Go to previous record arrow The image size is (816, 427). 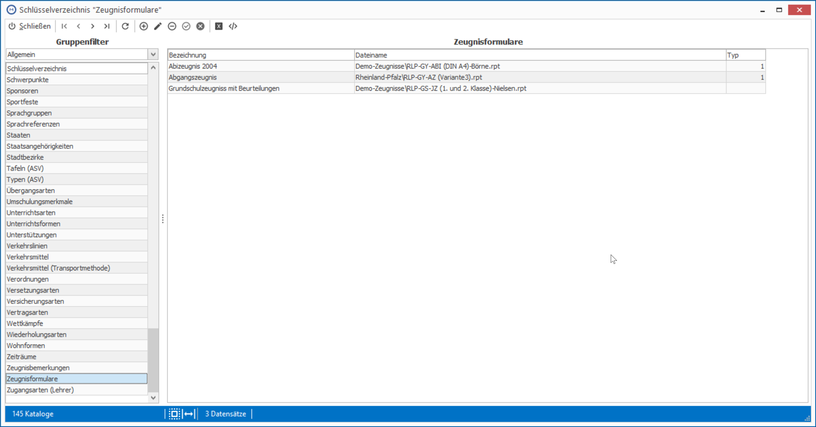pos(79,26)
